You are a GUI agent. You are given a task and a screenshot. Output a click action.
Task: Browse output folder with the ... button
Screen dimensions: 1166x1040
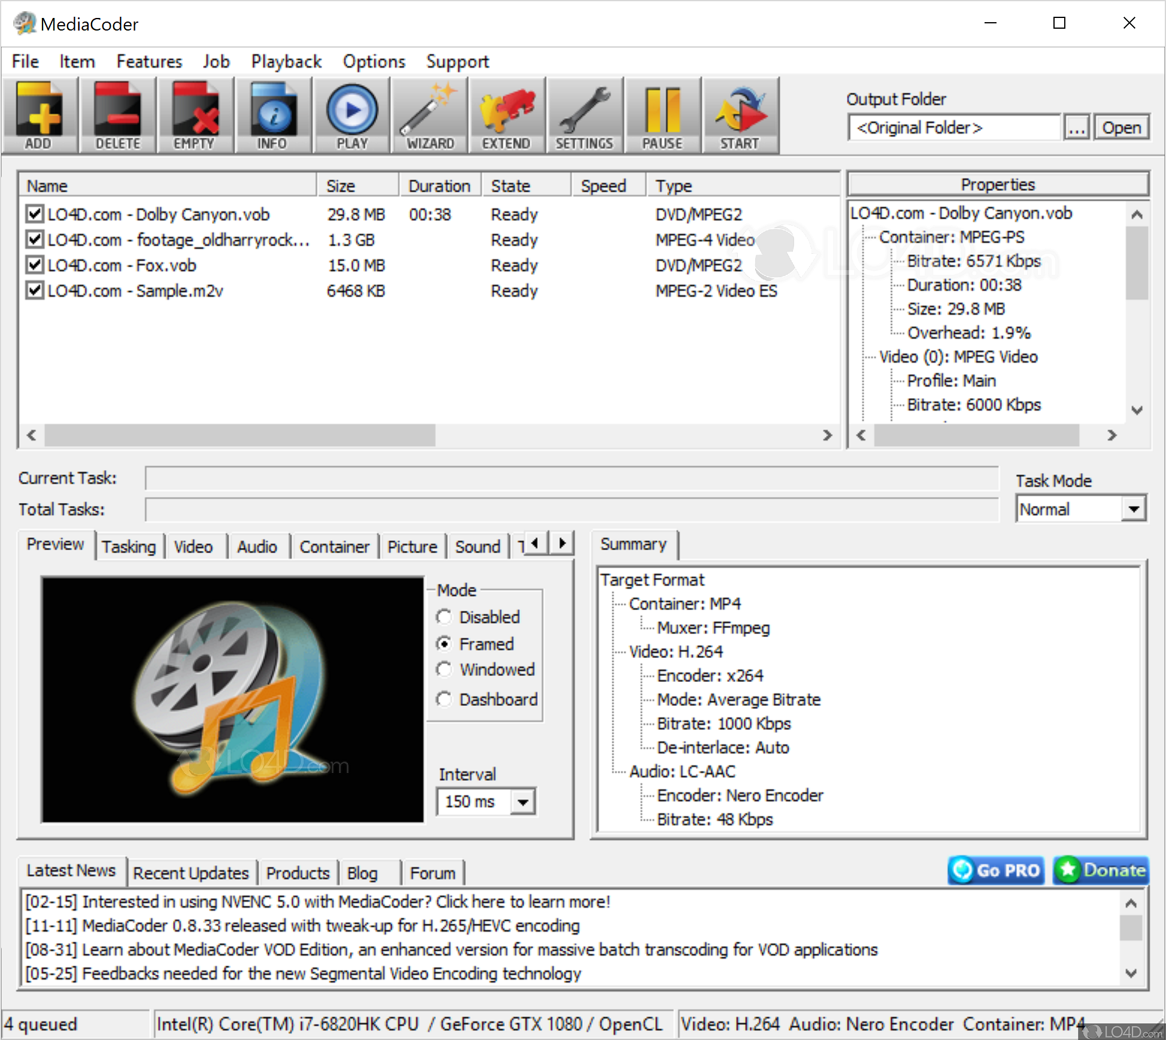click(1076, 127)
